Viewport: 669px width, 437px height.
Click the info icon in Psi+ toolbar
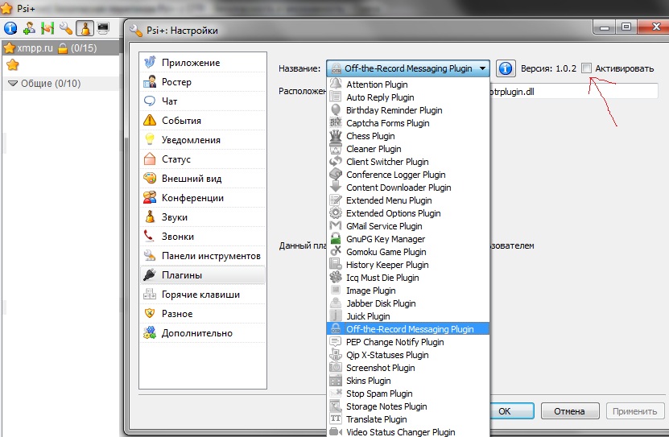[x=10, y=28]
